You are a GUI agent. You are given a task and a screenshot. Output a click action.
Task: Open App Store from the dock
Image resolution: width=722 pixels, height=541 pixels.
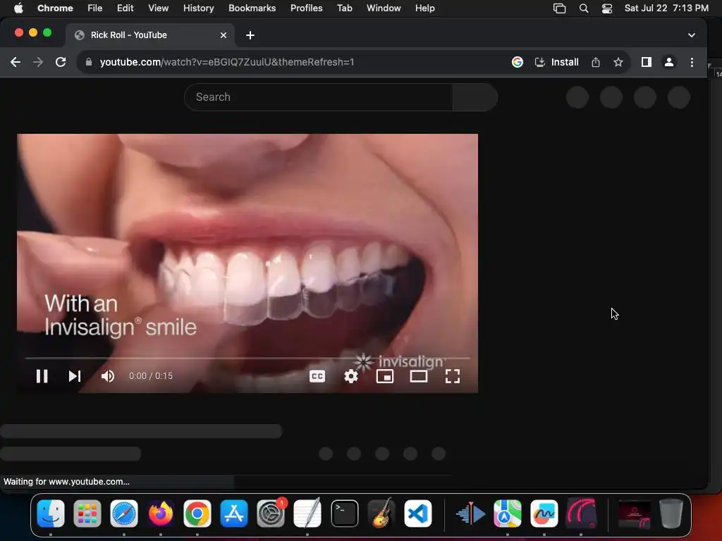[234, 514]
